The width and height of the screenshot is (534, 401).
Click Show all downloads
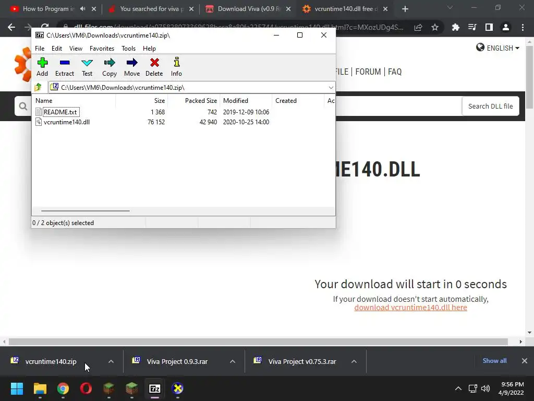(x=494, y=361)
